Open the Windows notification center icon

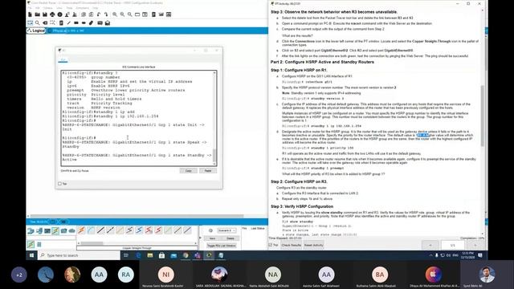tap(480, 255)
